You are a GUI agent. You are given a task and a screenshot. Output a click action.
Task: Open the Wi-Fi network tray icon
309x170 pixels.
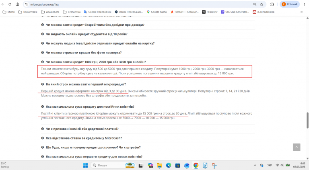point(277,165)
